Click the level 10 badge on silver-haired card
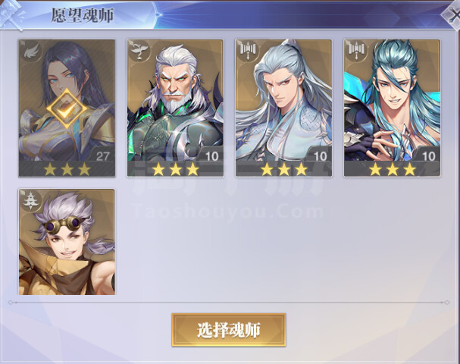Screen dimensions: 460x364 pos(320,156)
